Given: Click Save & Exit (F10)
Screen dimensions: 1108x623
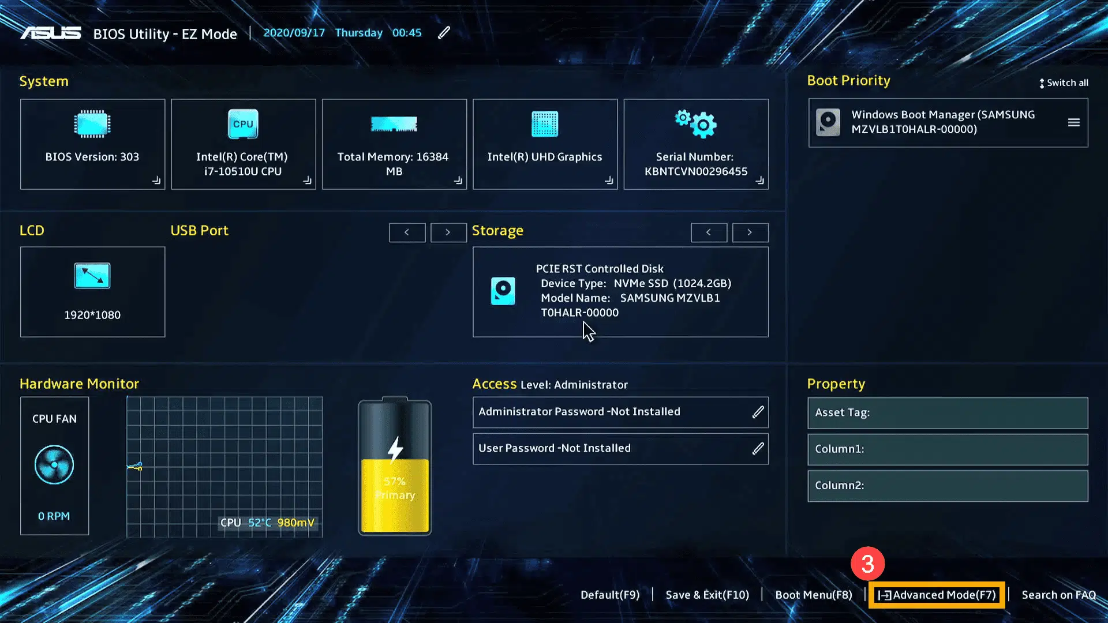Looking at the screenshot, I should coord(707,595).
